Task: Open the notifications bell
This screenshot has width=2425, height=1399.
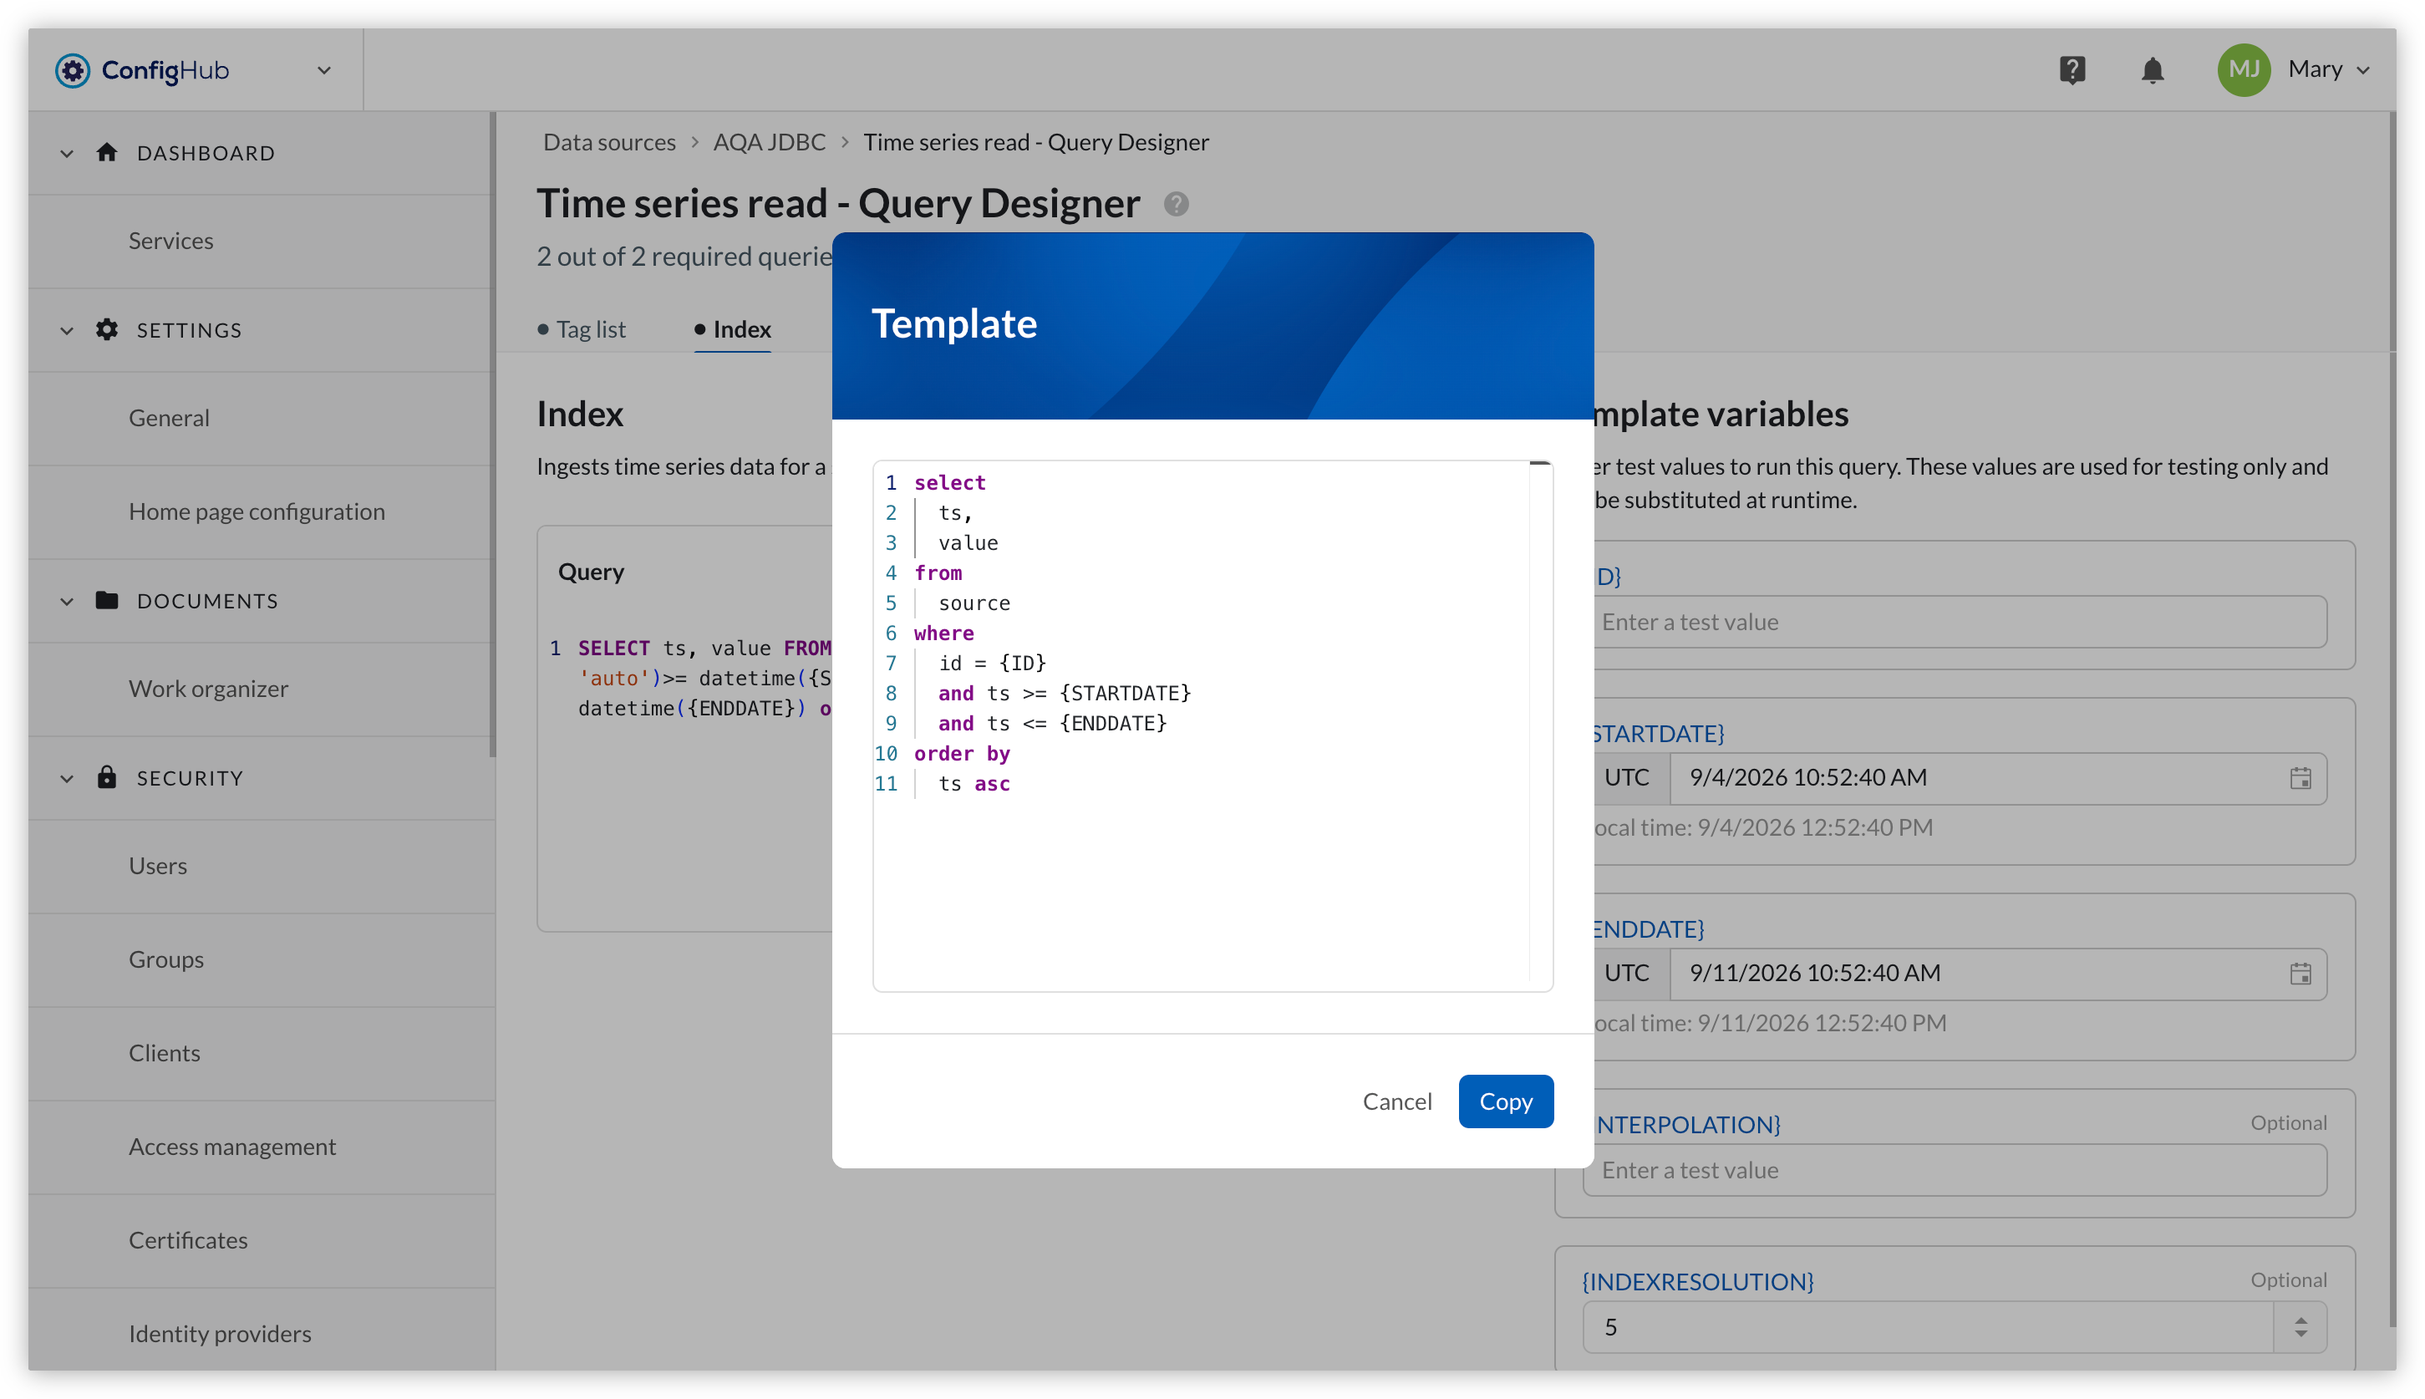Action: [x=2152, y=70]
